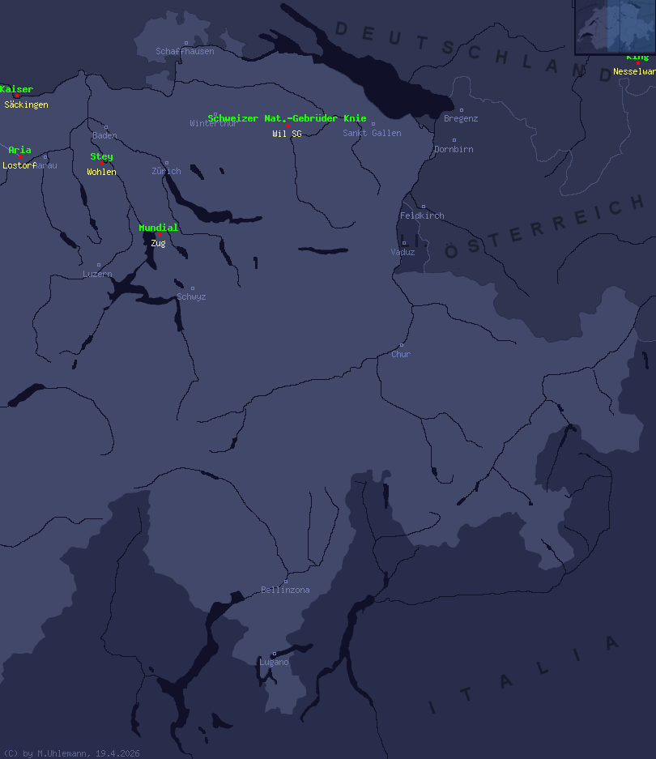Screen dimensions: 656x759
Task: Select the Vaduz city label
Action: click(403, 252)
